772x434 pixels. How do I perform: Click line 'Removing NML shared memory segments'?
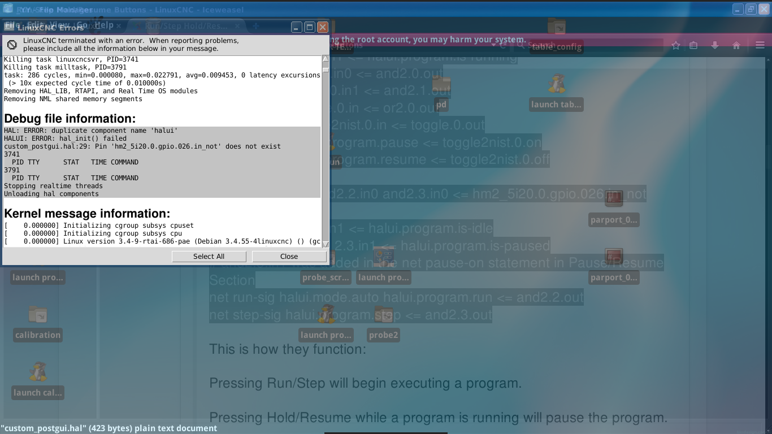click(73, 99)
